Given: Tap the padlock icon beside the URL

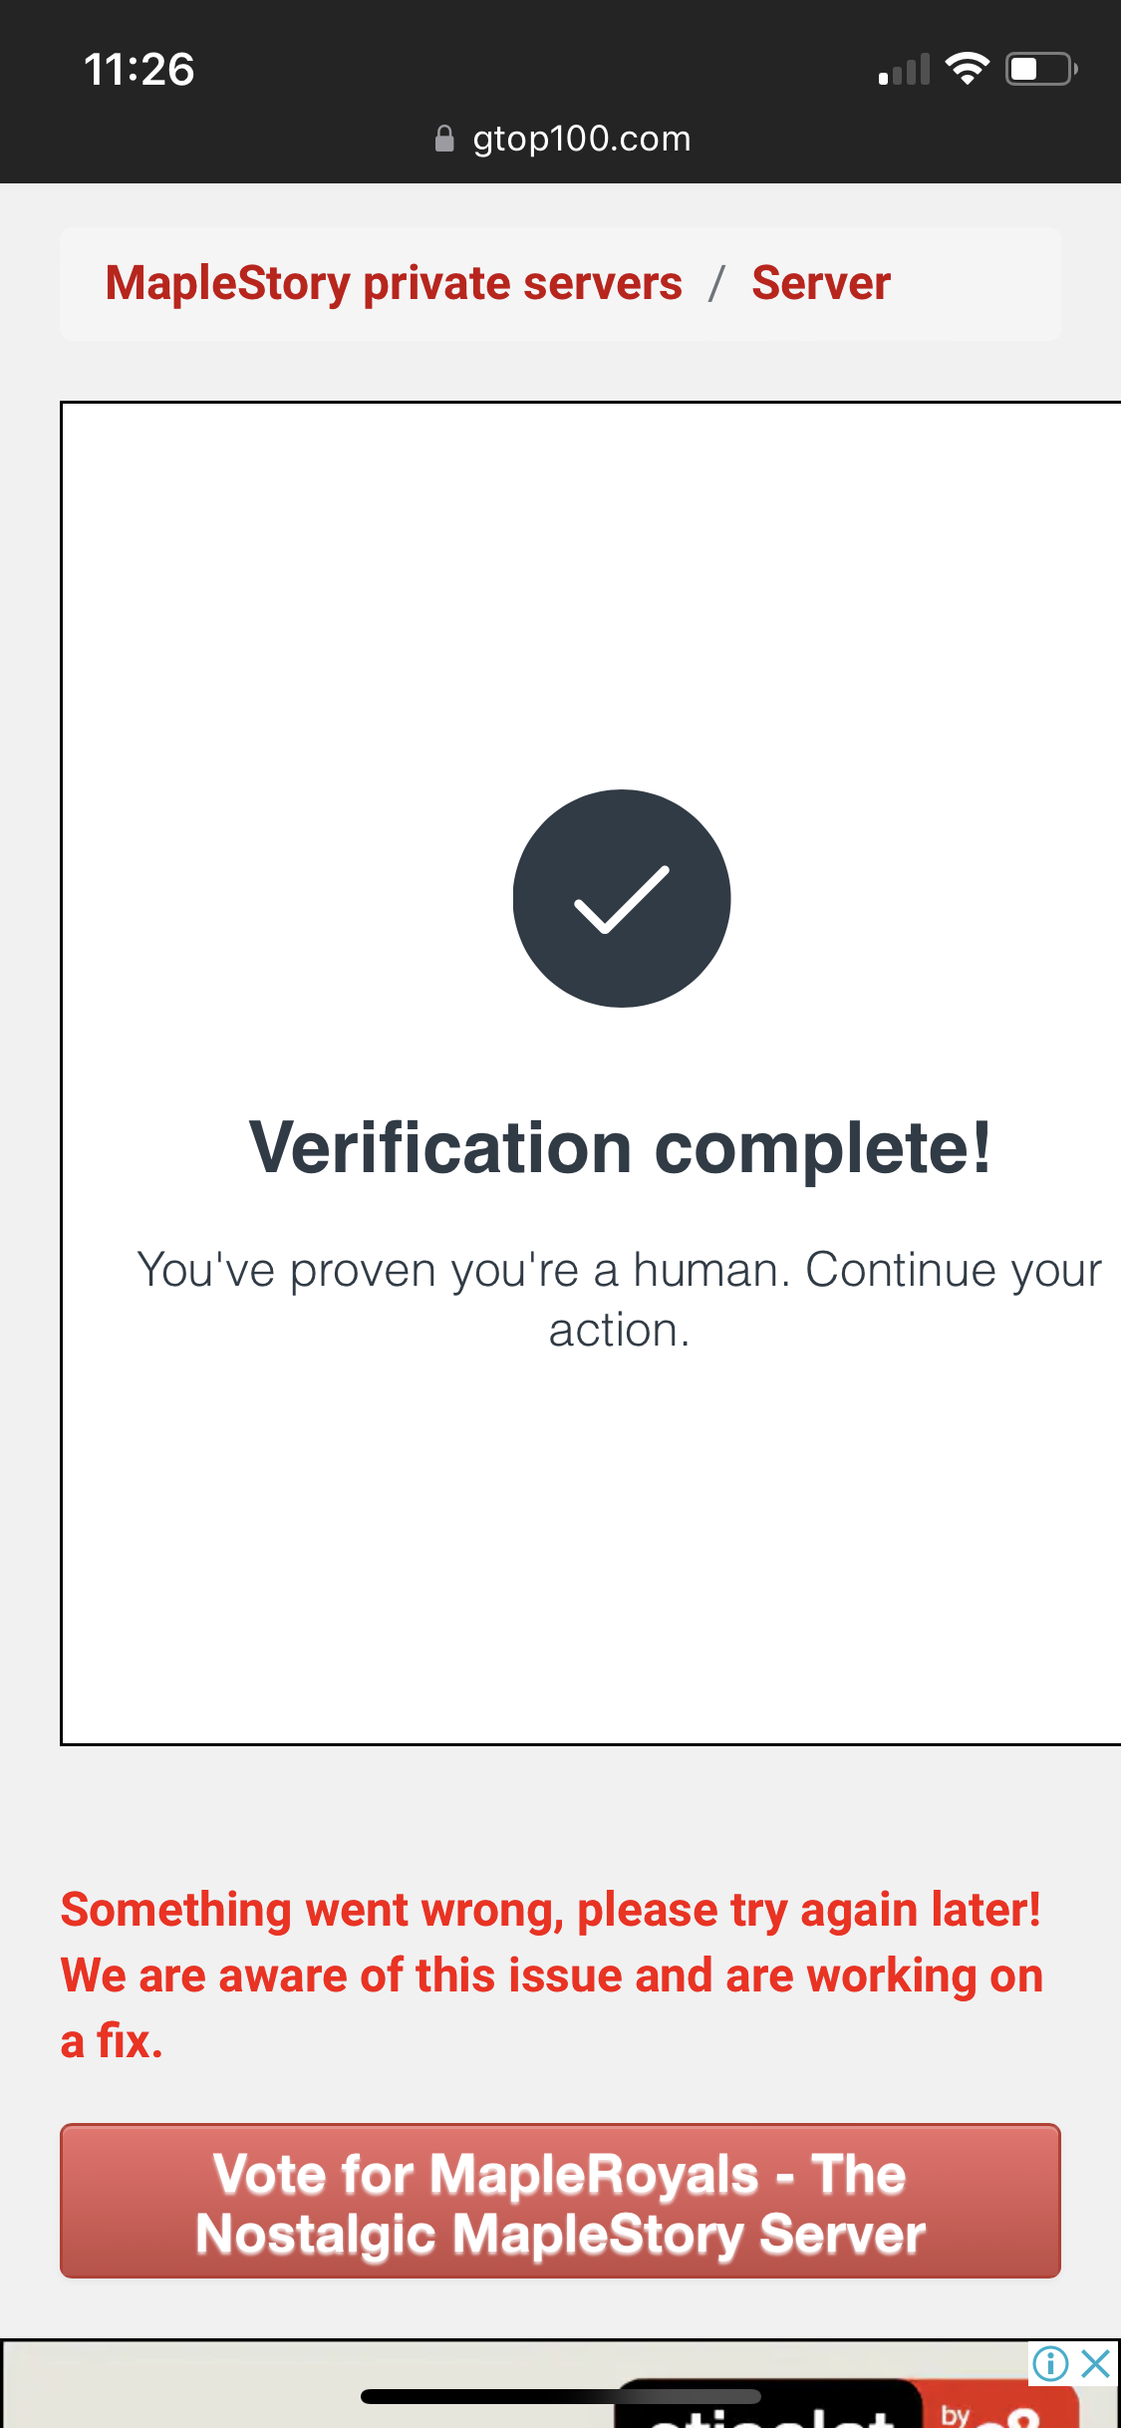Looking at the screenshot, I should point(444,139).
